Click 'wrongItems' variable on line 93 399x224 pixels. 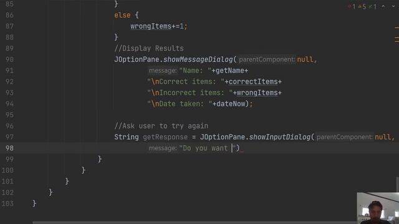pos(257,93)
